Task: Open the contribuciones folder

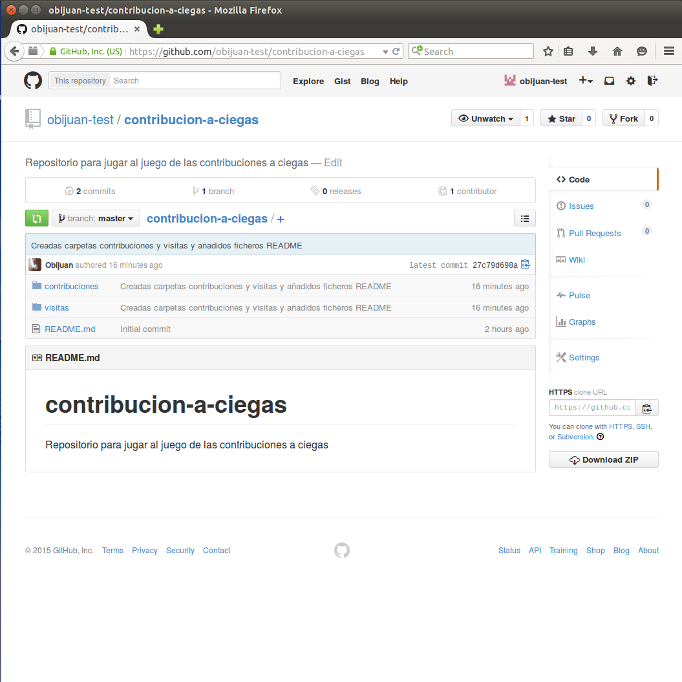Action: click(71, 286)
